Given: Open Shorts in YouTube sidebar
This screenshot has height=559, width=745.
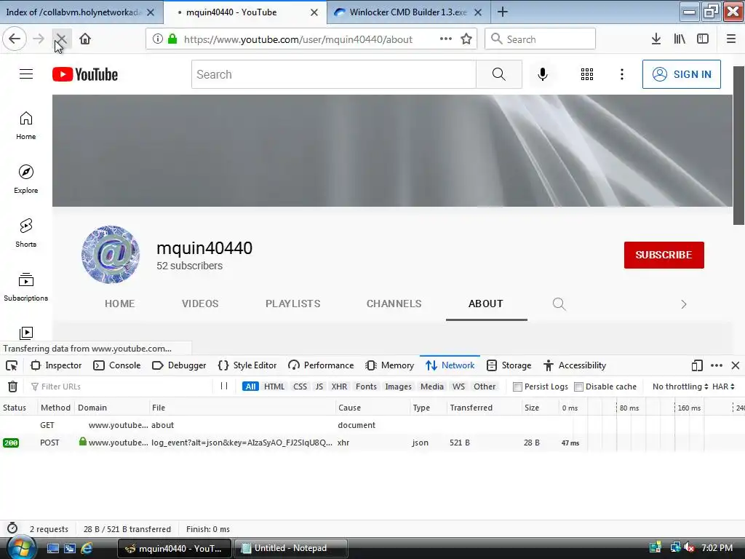Looking at the screenshot, I should point(26,234).
